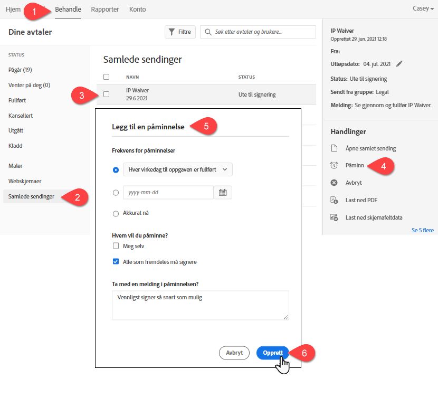
Task: Click the STATUS column header
Action: click(x=246, y=77)
